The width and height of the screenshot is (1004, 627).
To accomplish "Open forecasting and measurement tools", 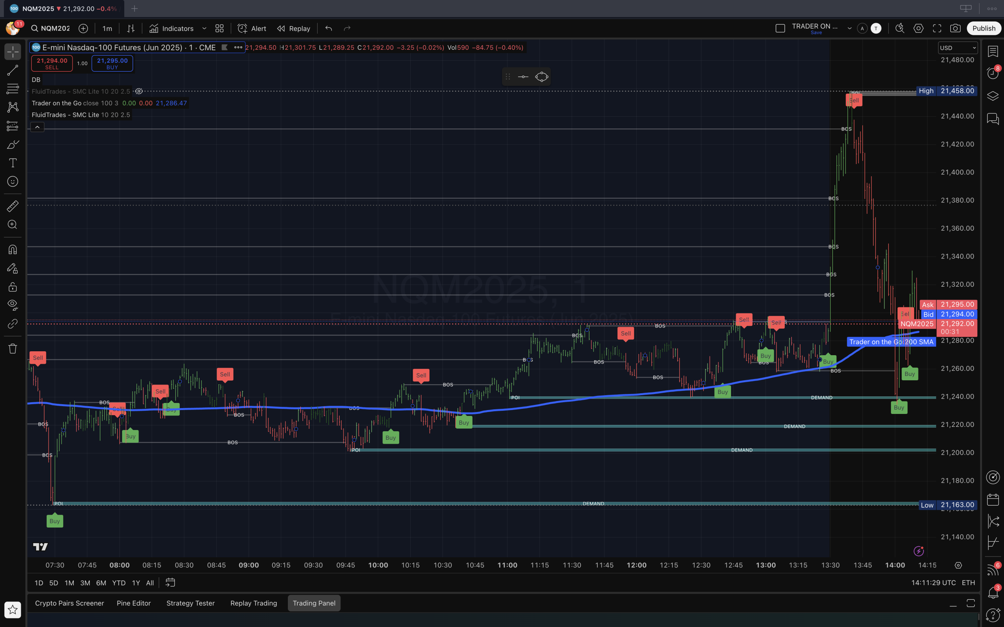I will [x=13, y=126].
